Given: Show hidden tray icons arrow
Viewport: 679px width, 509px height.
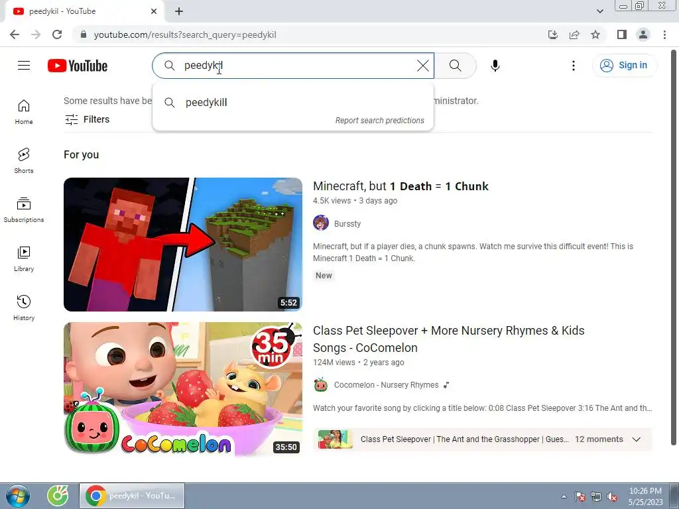Looking at the screenshot, I should pyautogui.click(x=564, y=496).
